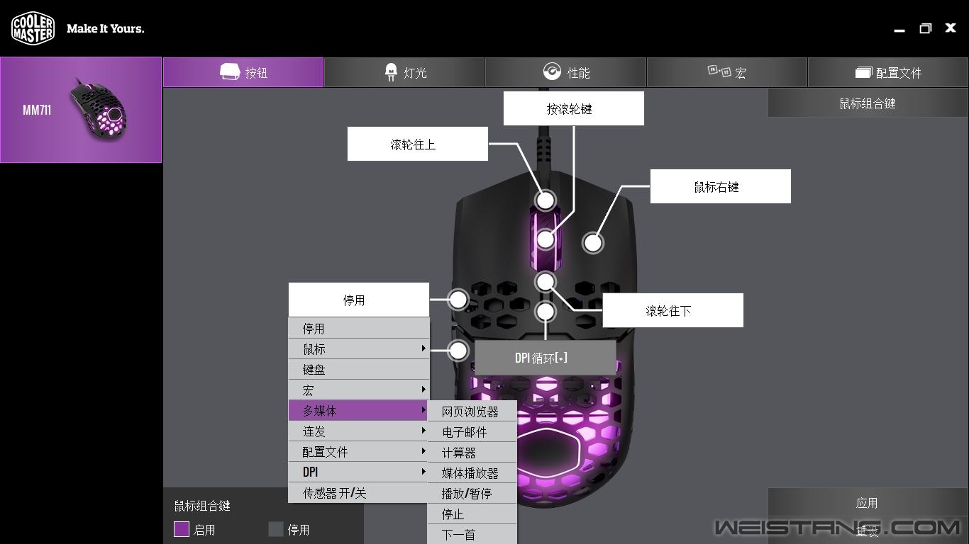Select 下一首 from multimedia submenu
Viewport: 969px width, 544px height.
tap(472, 534)
